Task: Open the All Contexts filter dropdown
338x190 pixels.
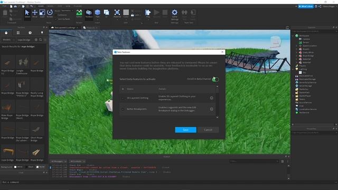Action: [x=77, y=161]
